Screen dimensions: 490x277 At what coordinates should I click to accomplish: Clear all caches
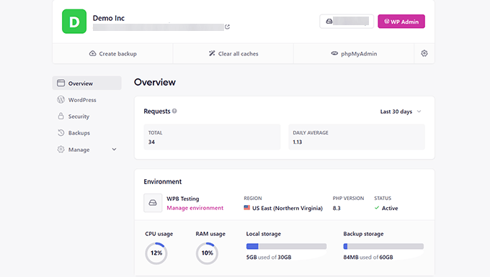coord(233,54)
